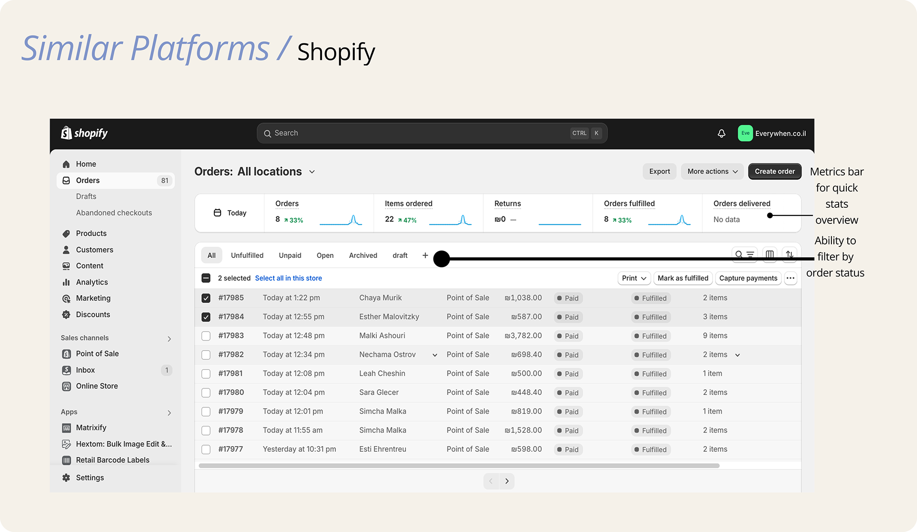Expand the Apps section
917x532 pixels.
(x=169, y=413)
